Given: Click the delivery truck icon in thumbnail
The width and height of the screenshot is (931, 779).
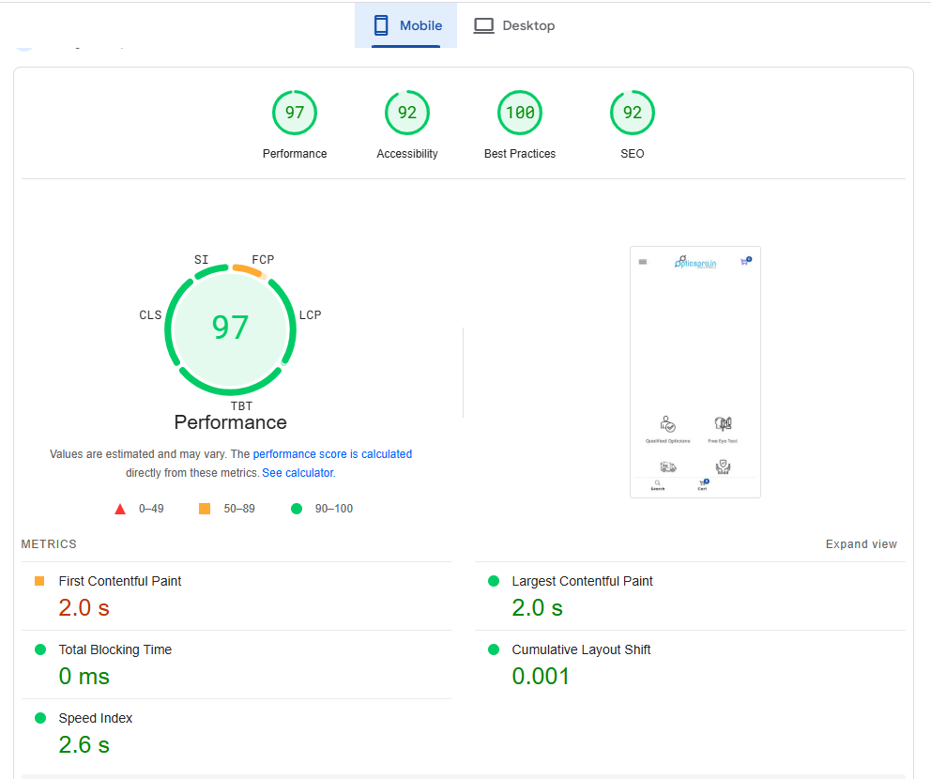Looking at the screenshot, I should [668, 467].
